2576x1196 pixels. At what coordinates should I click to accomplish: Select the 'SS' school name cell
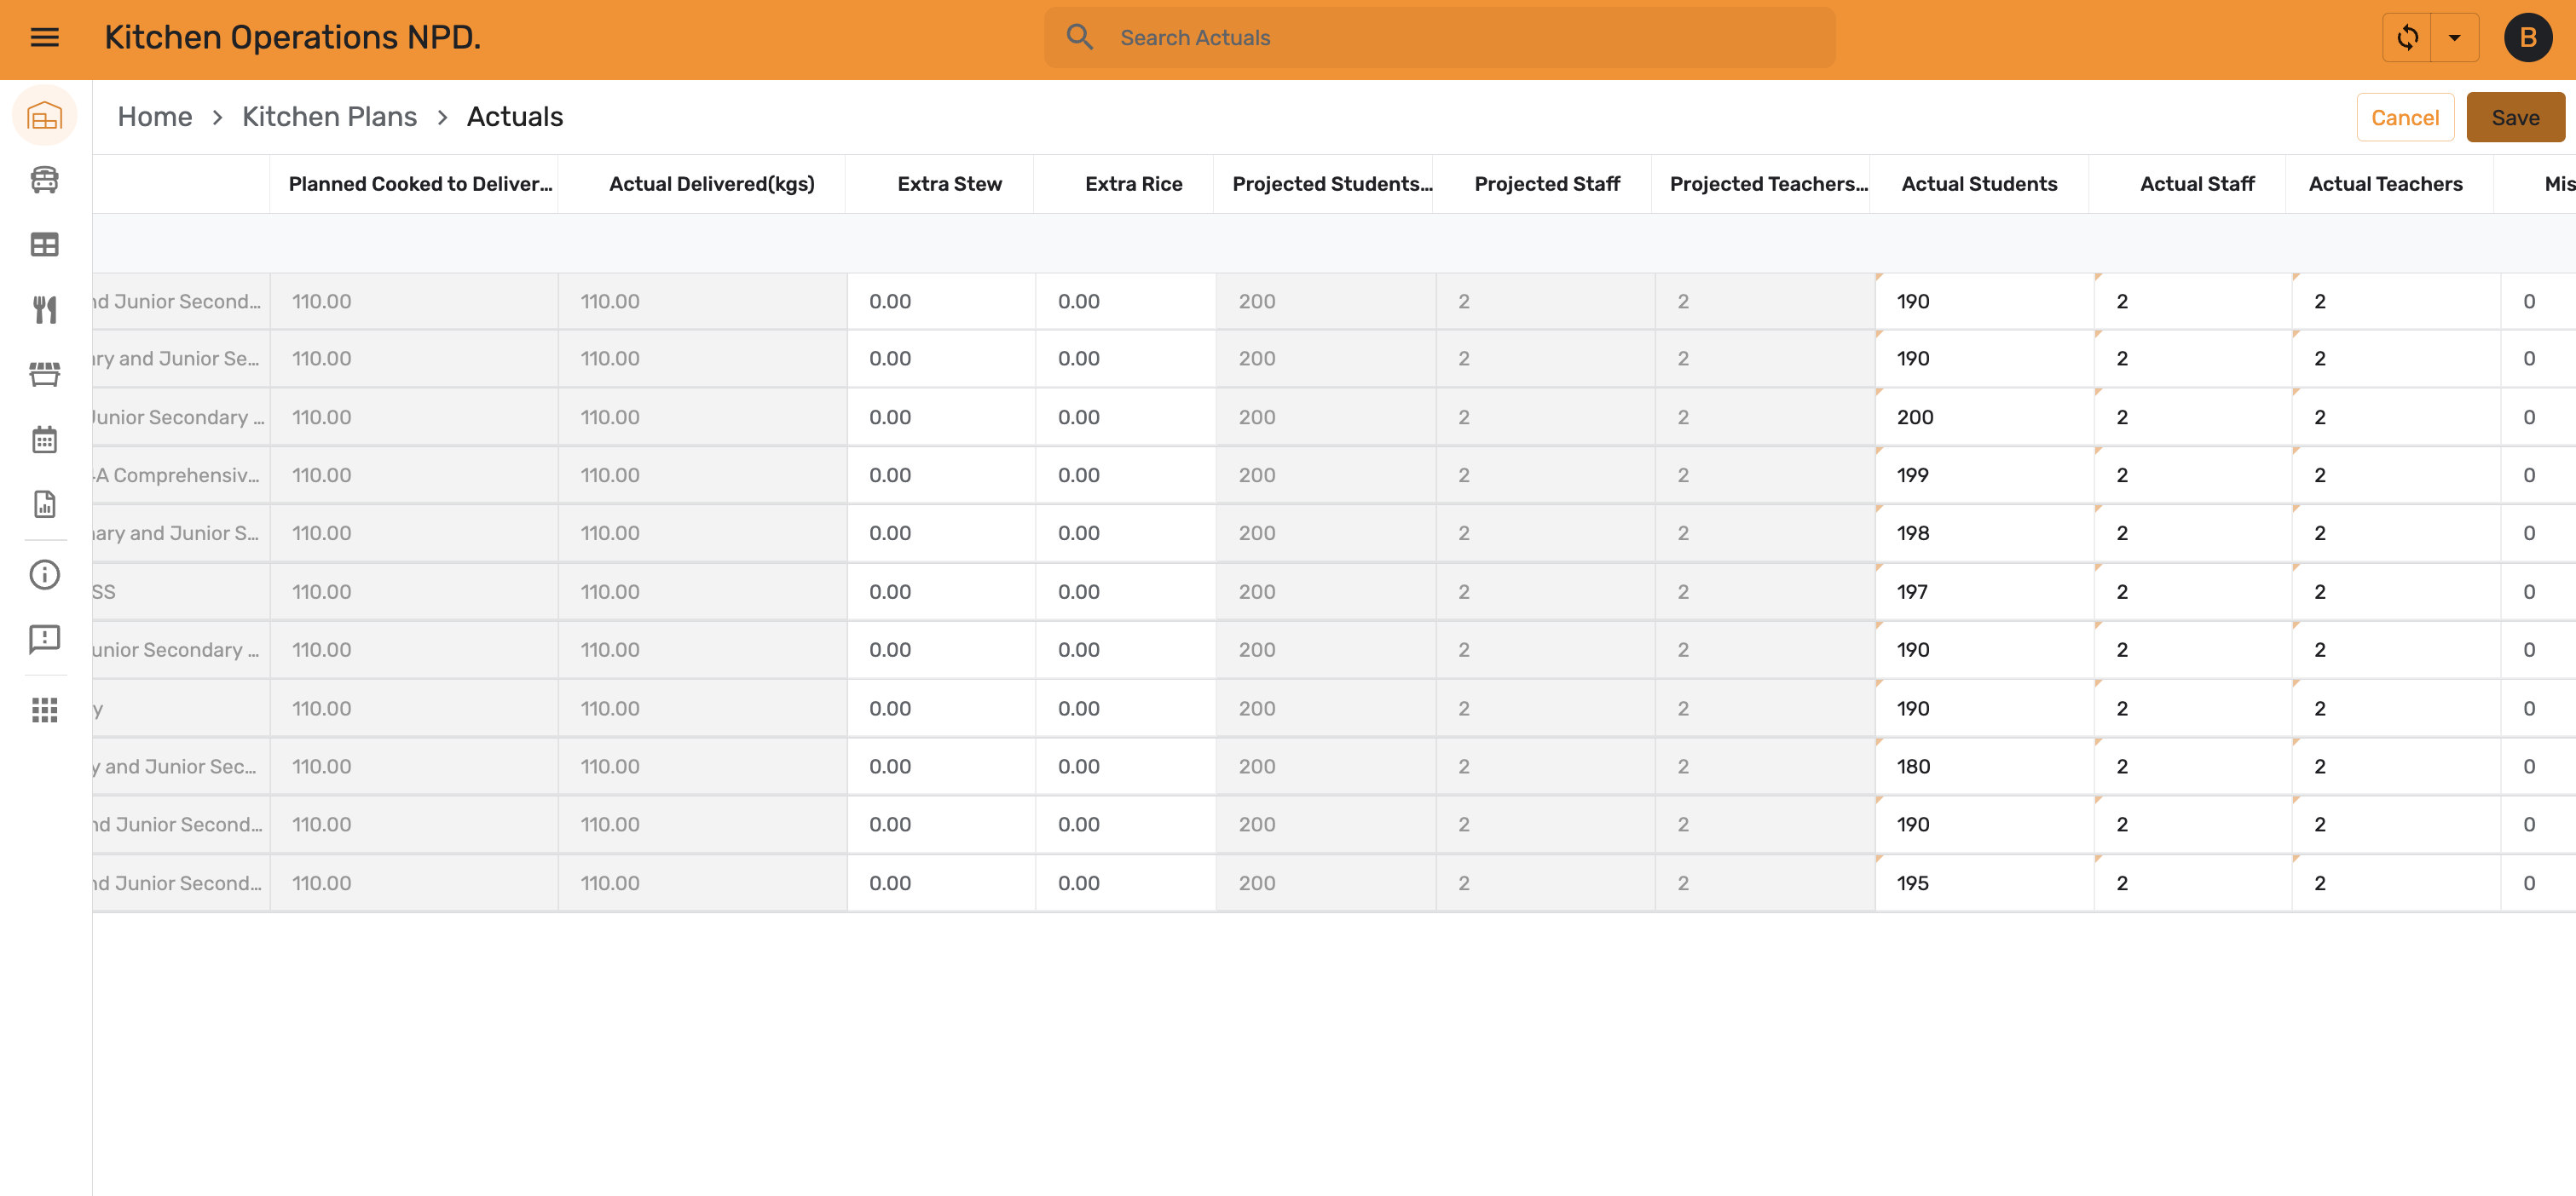coord(181,593)
